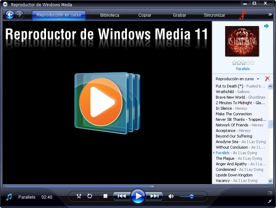Open the playlist Reproducción en curso dropdown

point(237,79)
